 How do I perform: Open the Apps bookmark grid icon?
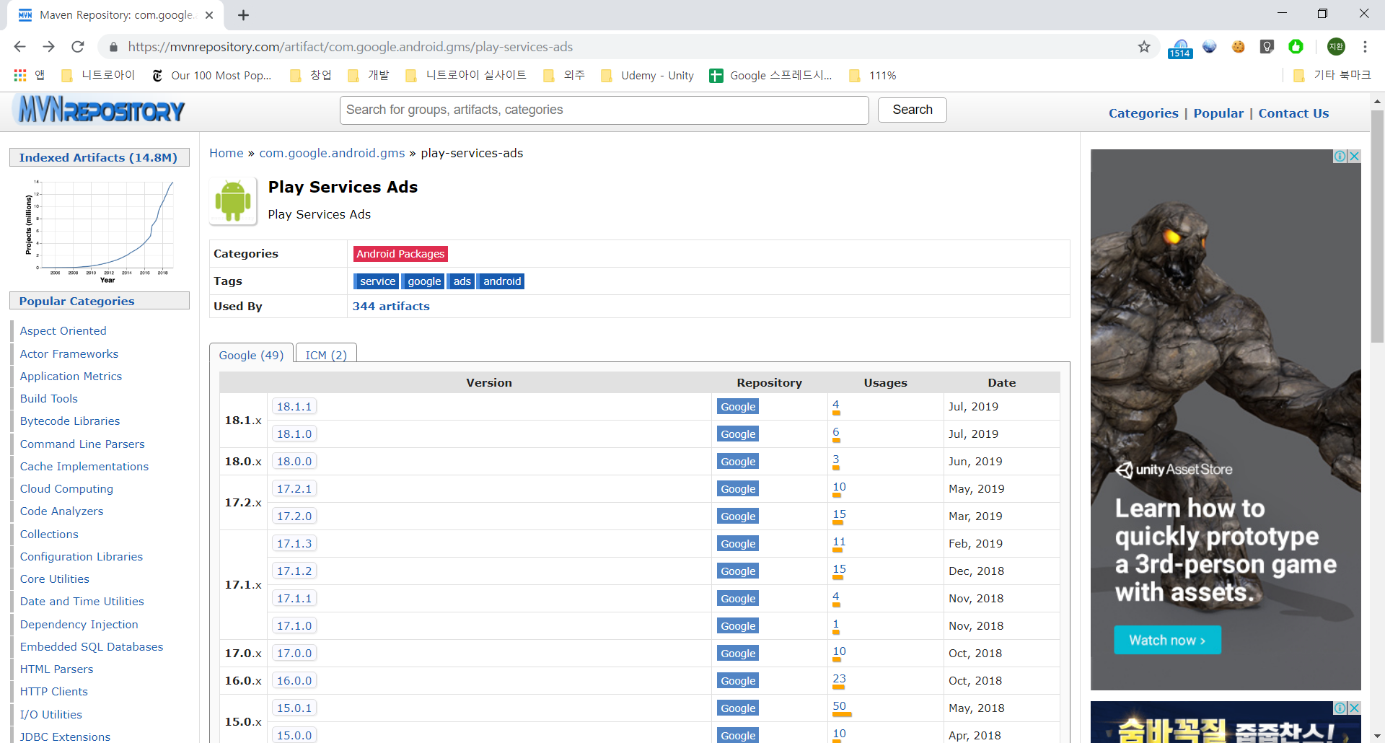point(20,75)
